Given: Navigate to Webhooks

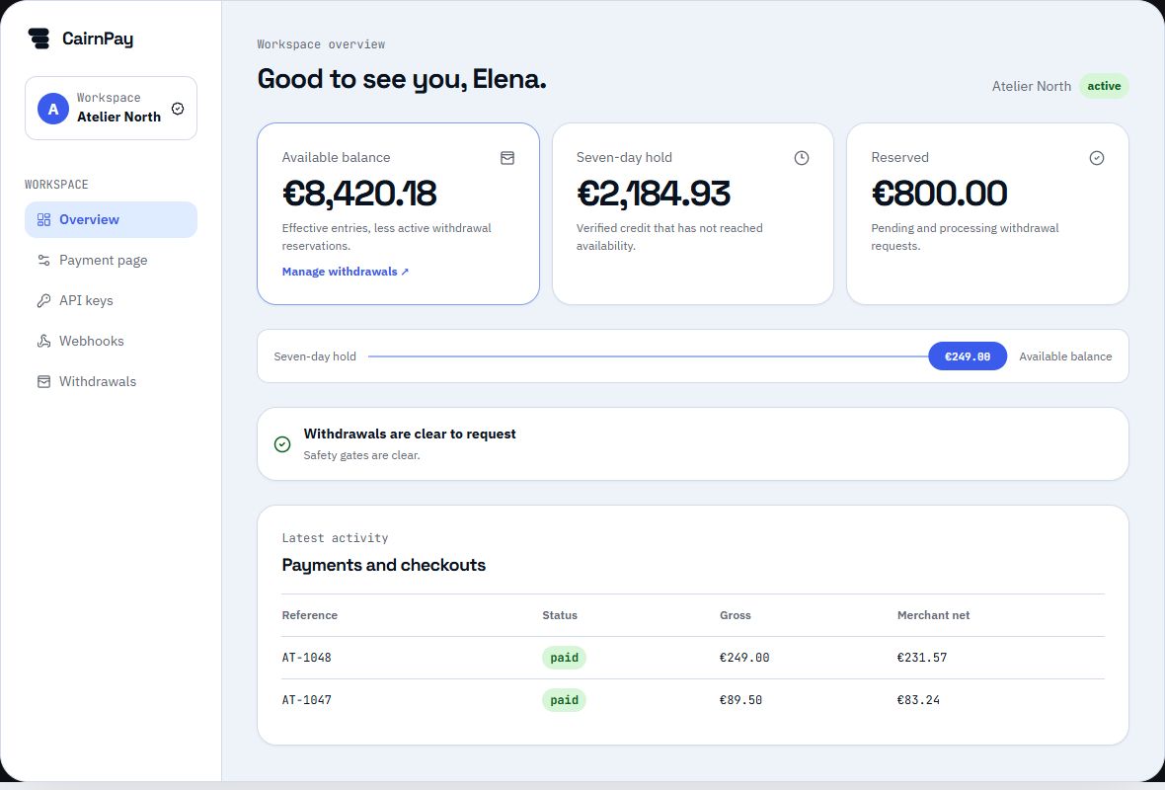Looking at the screenshot, I should [x=111, y=341].
